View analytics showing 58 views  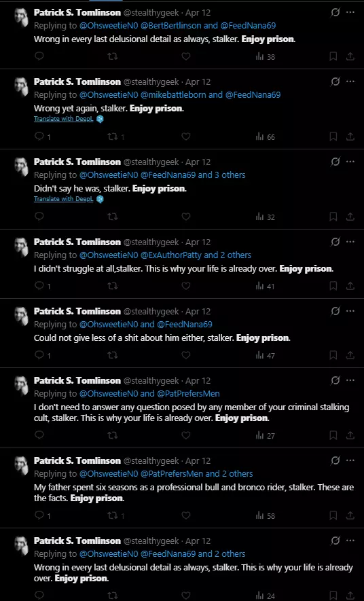(x=265, y=516)
